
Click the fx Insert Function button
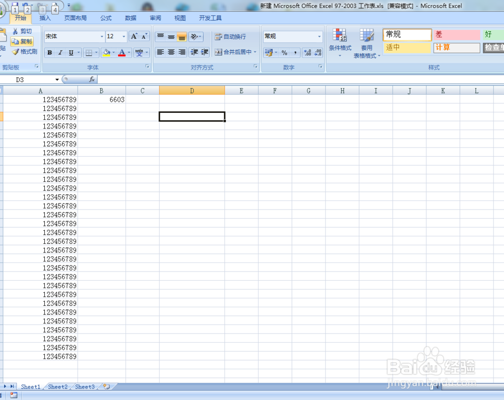pyautogui.click(x=92, y=80)
